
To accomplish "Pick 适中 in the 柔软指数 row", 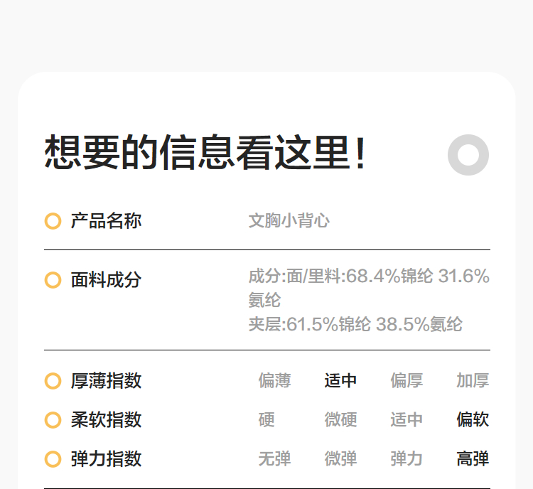I will (x=407, y=420).
